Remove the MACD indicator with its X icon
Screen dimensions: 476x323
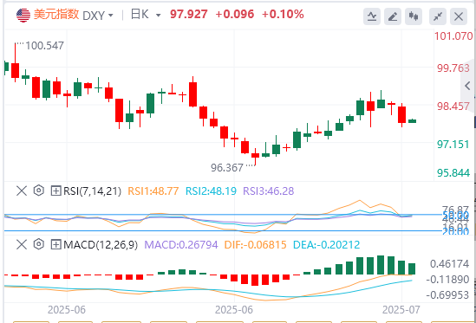(22, 244)
